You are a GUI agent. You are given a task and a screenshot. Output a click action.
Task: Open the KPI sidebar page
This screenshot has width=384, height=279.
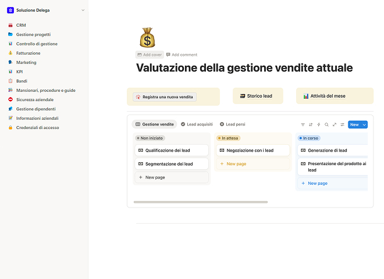pos(19,71)
